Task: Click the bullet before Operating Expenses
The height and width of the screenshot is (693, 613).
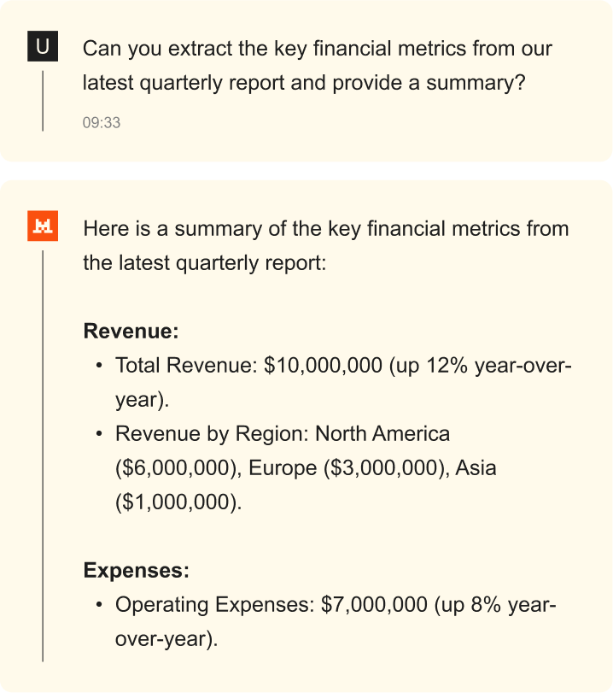Action: (x=100, y=605)
